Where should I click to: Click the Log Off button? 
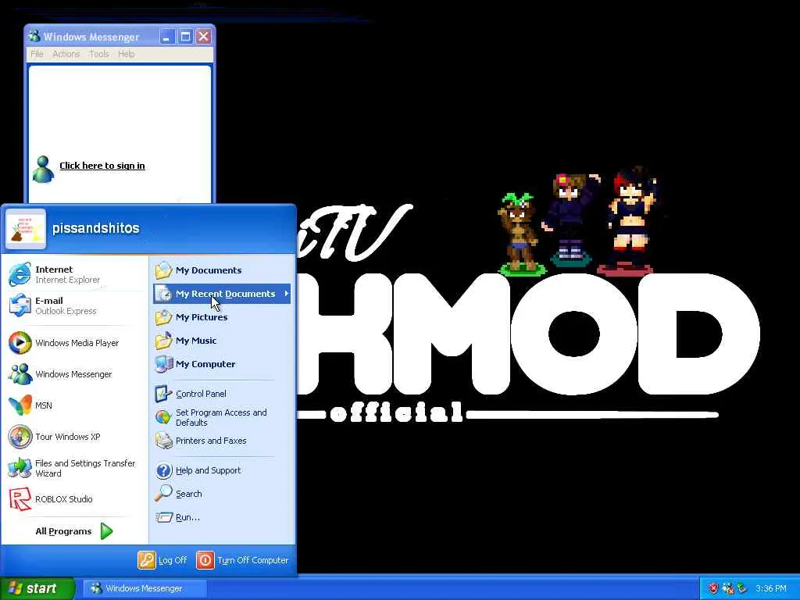[162, 560]
